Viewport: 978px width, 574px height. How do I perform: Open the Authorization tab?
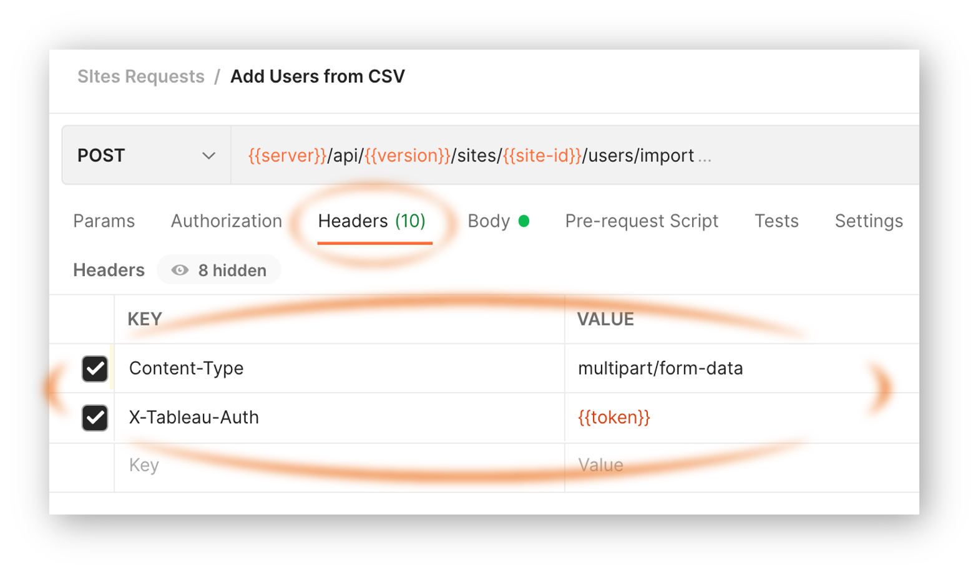pos(226,221)
